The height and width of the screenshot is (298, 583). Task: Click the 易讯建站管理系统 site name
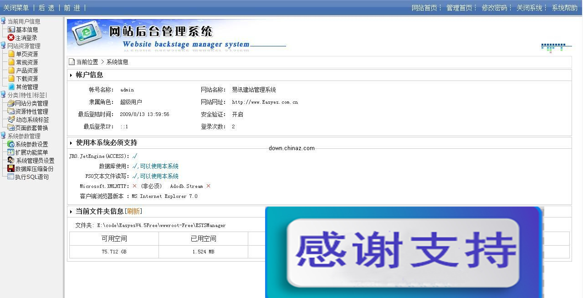pyautogui.click(x=254, y=90)
